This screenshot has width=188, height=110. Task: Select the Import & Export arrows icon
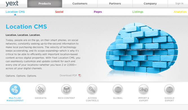[143, 89]
